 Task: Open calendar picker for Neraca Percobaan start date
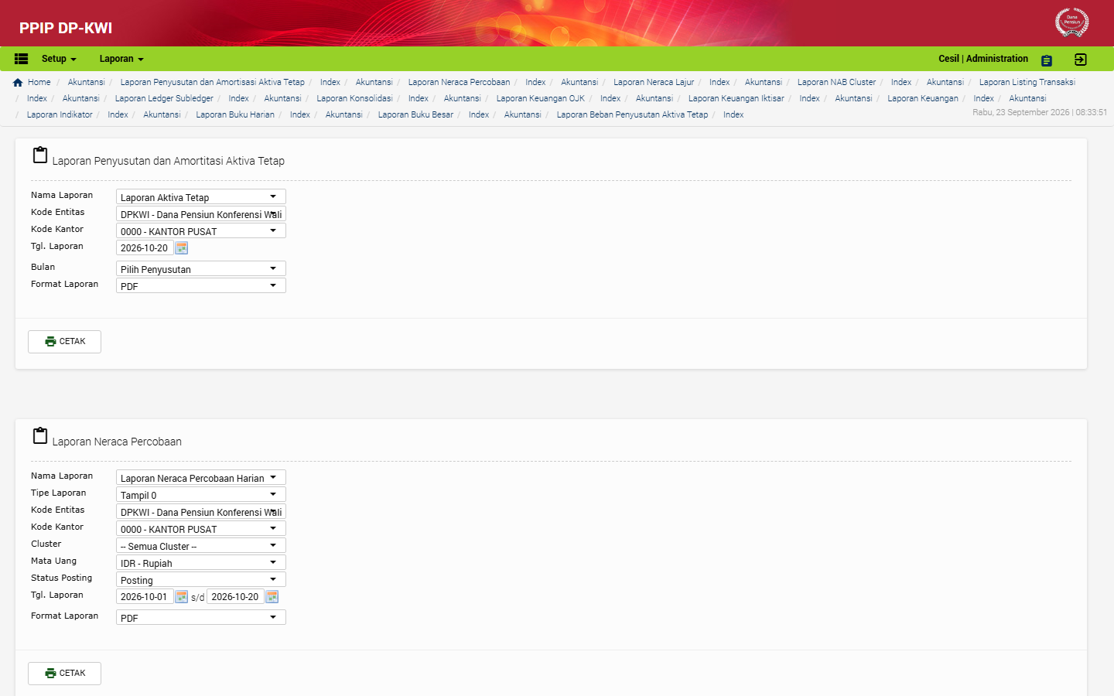182,597
